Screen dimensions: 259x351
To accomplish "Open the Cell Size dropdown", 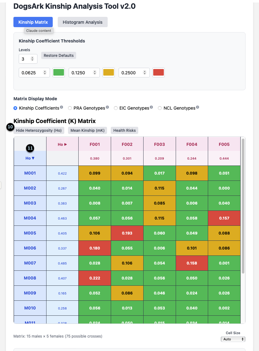I will point(233,339).
